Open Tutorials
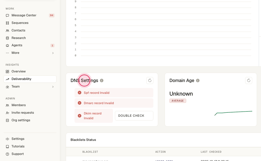 click(x=30, y=146)
